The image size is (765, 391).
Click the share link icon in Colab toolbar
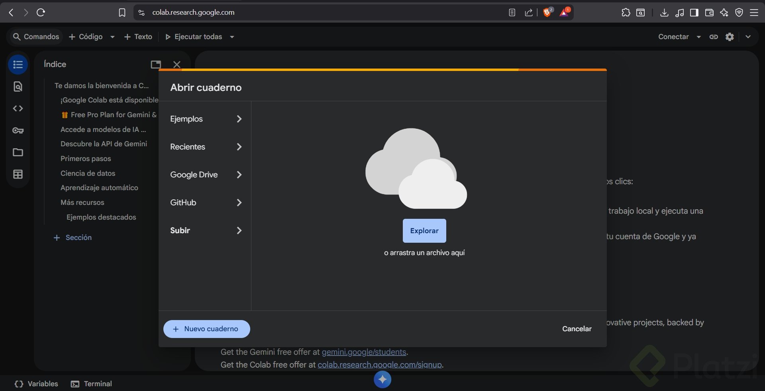714,37
